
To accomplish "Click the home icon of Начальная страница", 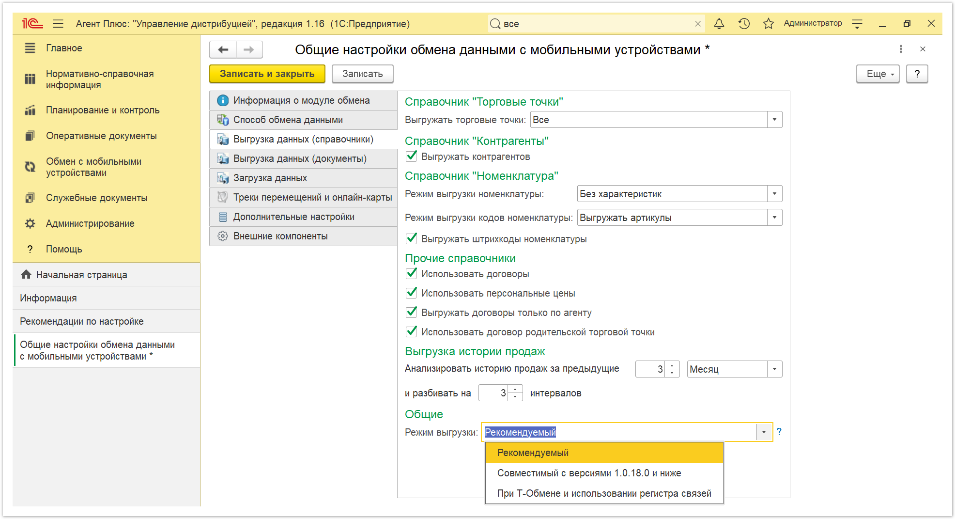I will tap(26, 274).
